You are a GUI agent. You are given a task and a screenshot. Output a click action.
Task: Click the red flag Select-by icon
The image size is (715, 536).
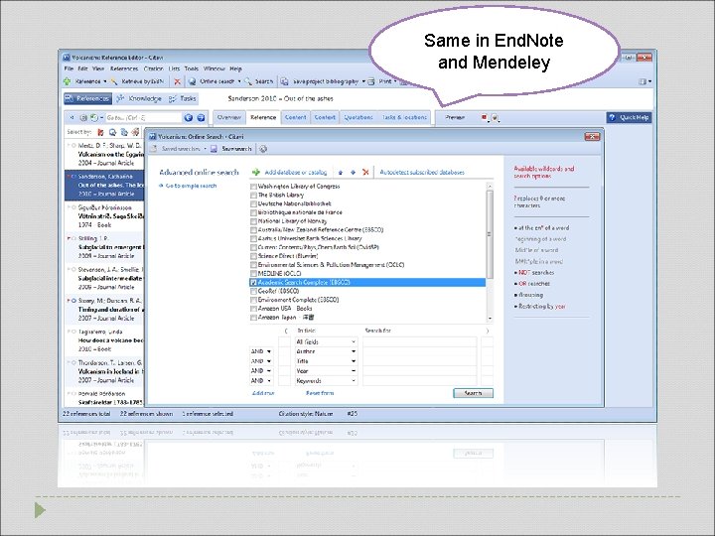pyautogui.click(x=100, y=132)
